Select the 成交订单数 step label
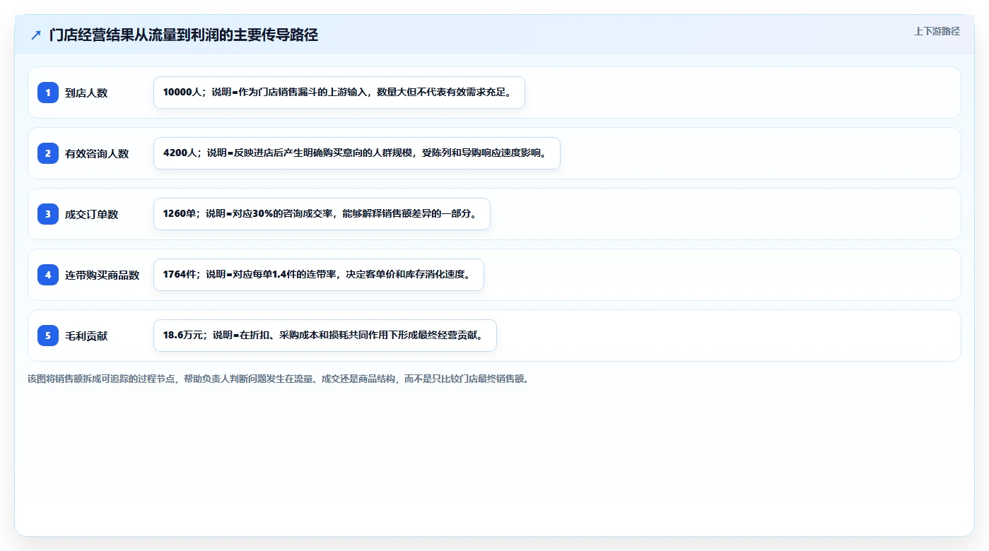989x551 pixels. click(92, 214)
